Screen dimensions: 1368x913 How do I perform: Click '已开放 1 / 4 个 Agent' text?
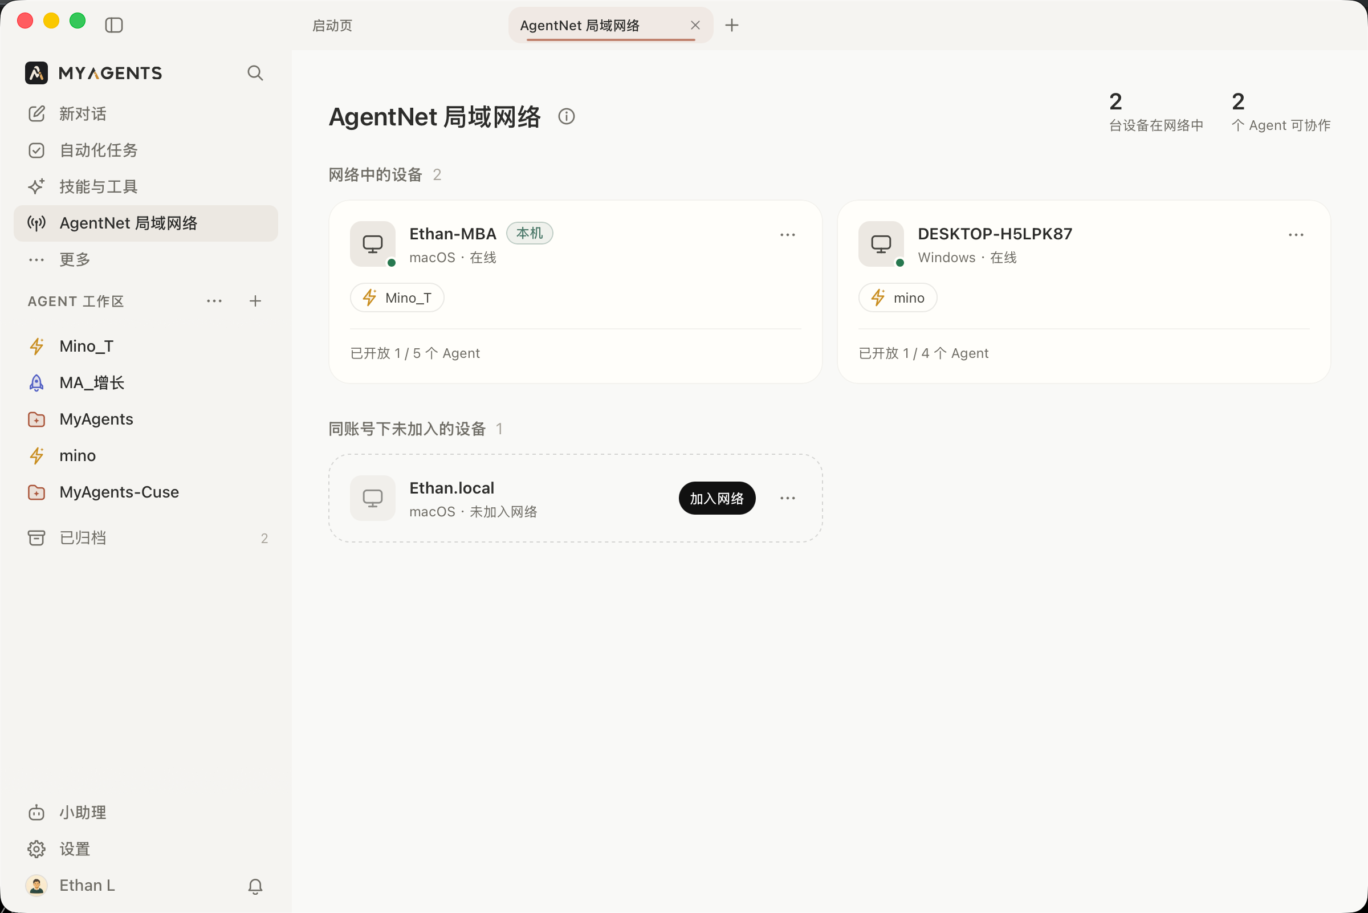point(923,353)
